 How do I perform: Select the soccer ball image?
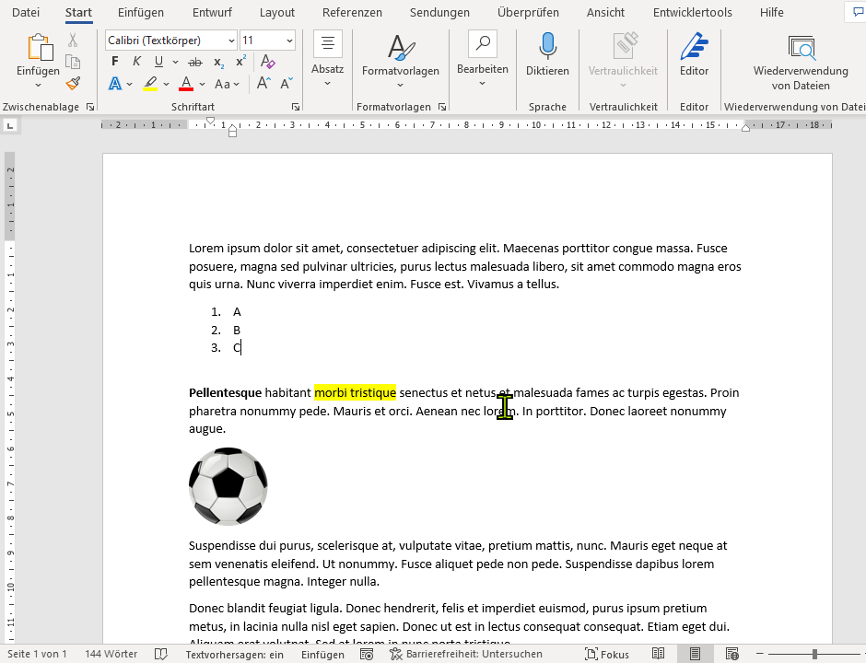(228, 486)
